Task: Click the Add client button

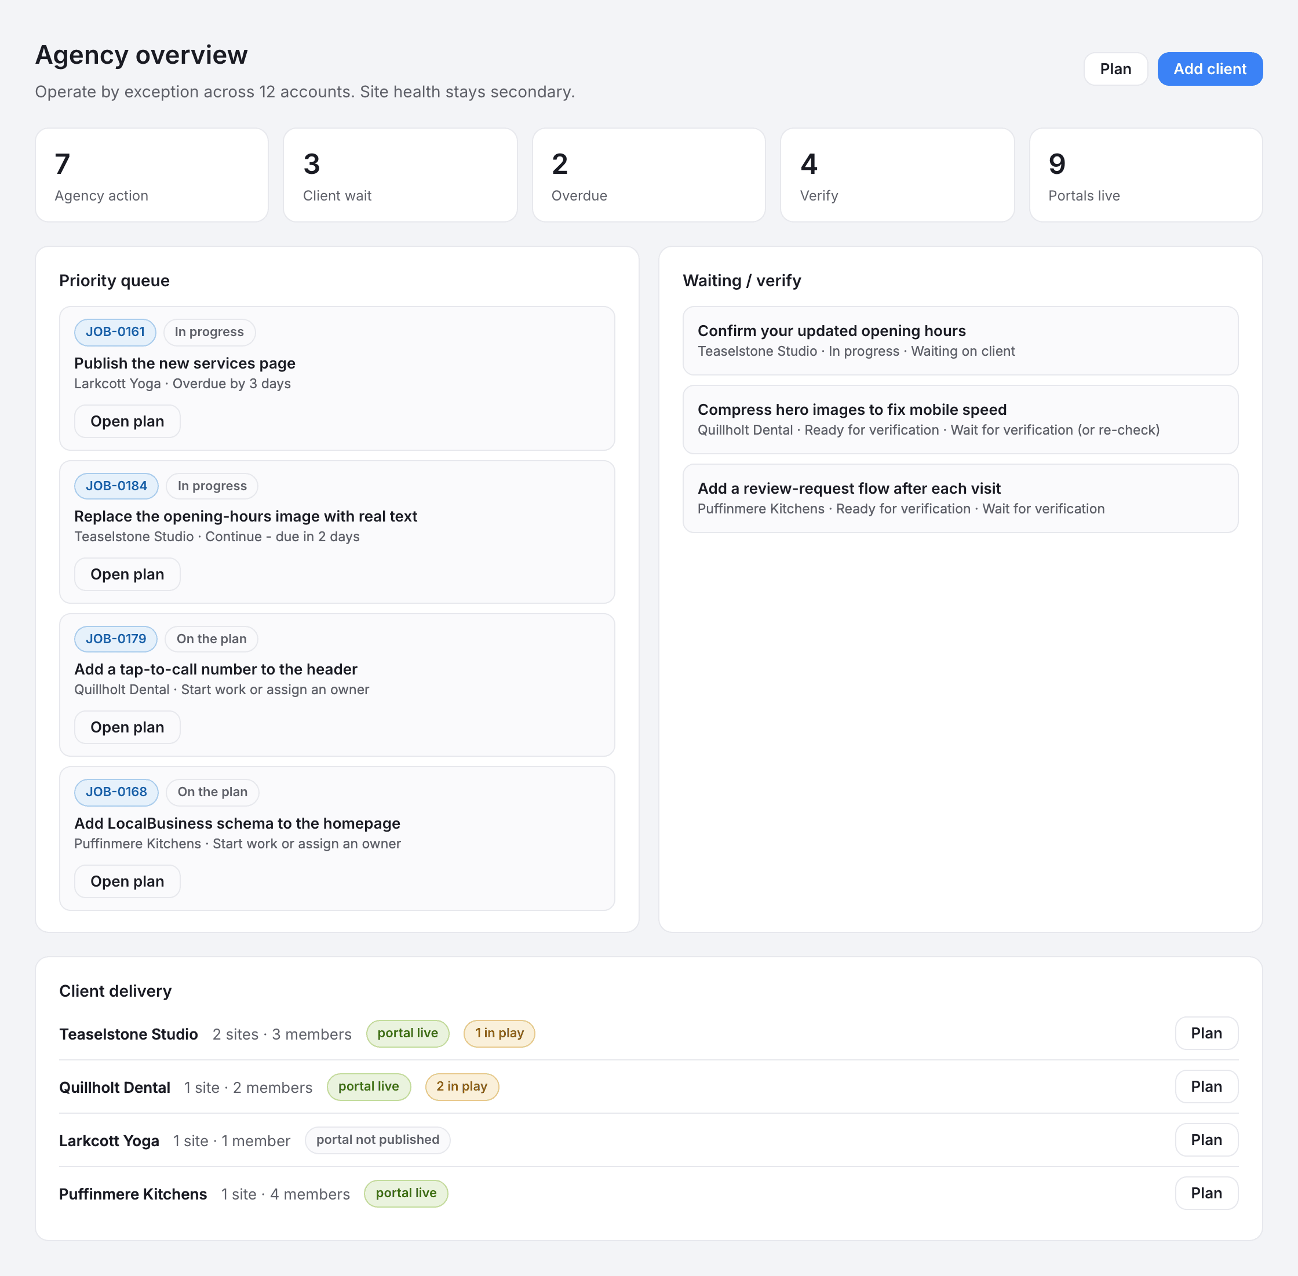Action: tap(1209, 69)
